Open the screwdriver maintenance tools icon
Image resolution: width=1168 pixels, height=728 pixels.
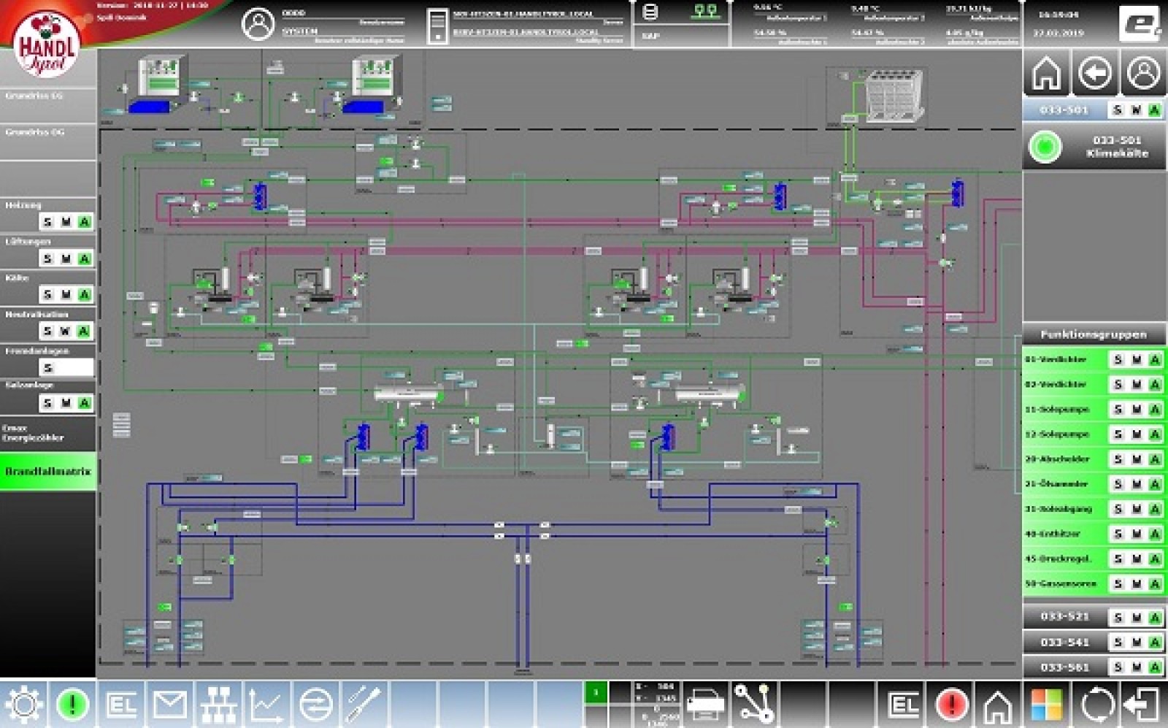click(364, 705)
